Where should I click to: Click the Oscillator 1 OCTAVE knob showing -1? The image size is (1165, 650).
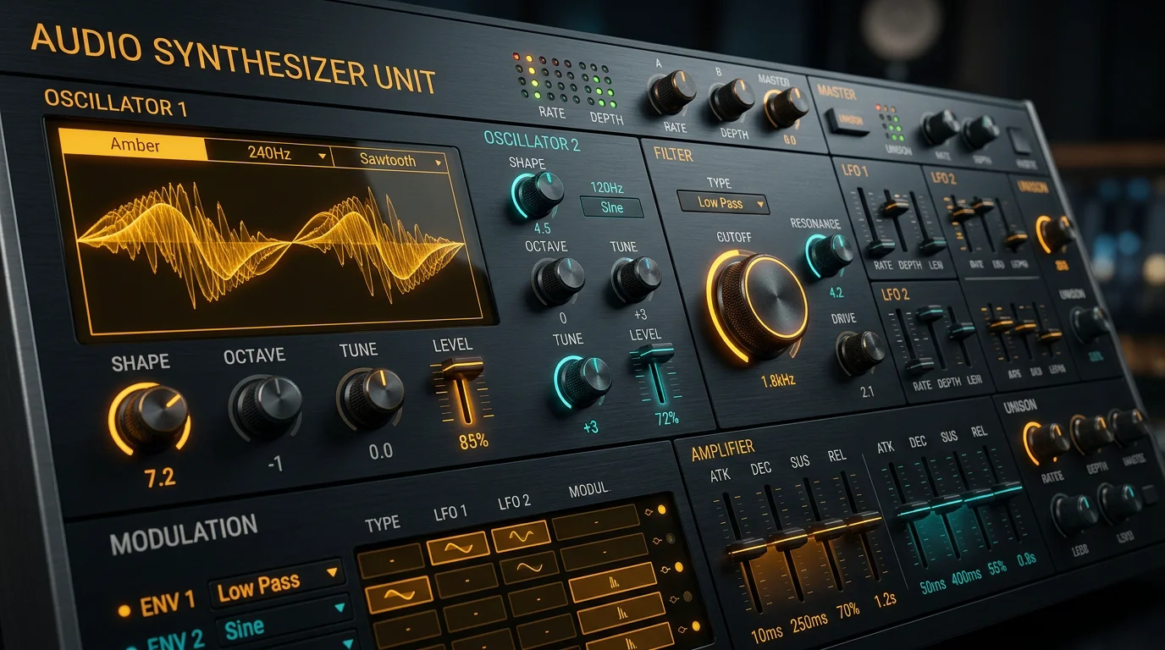pyautogui.click(x=266, y=406)
